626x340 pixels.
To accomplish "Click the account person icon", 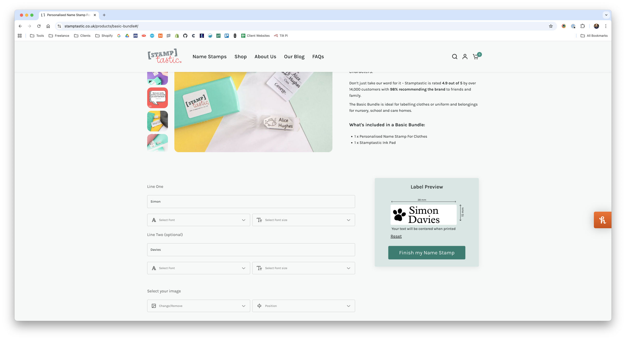I will [465, 56].
